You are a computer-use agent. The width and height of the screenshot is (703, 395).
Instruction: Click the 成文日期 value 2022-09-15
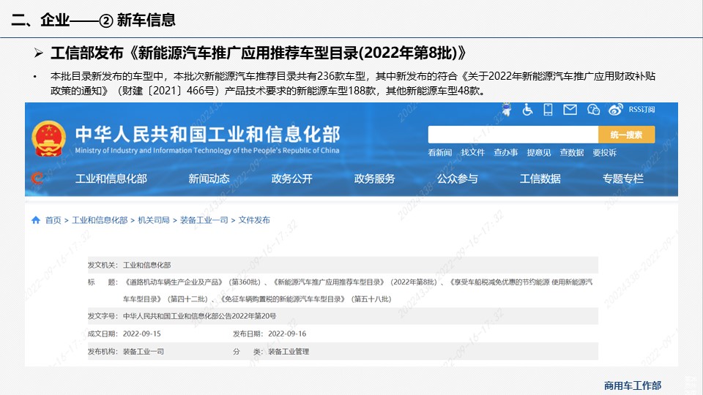tap(141, 334)
